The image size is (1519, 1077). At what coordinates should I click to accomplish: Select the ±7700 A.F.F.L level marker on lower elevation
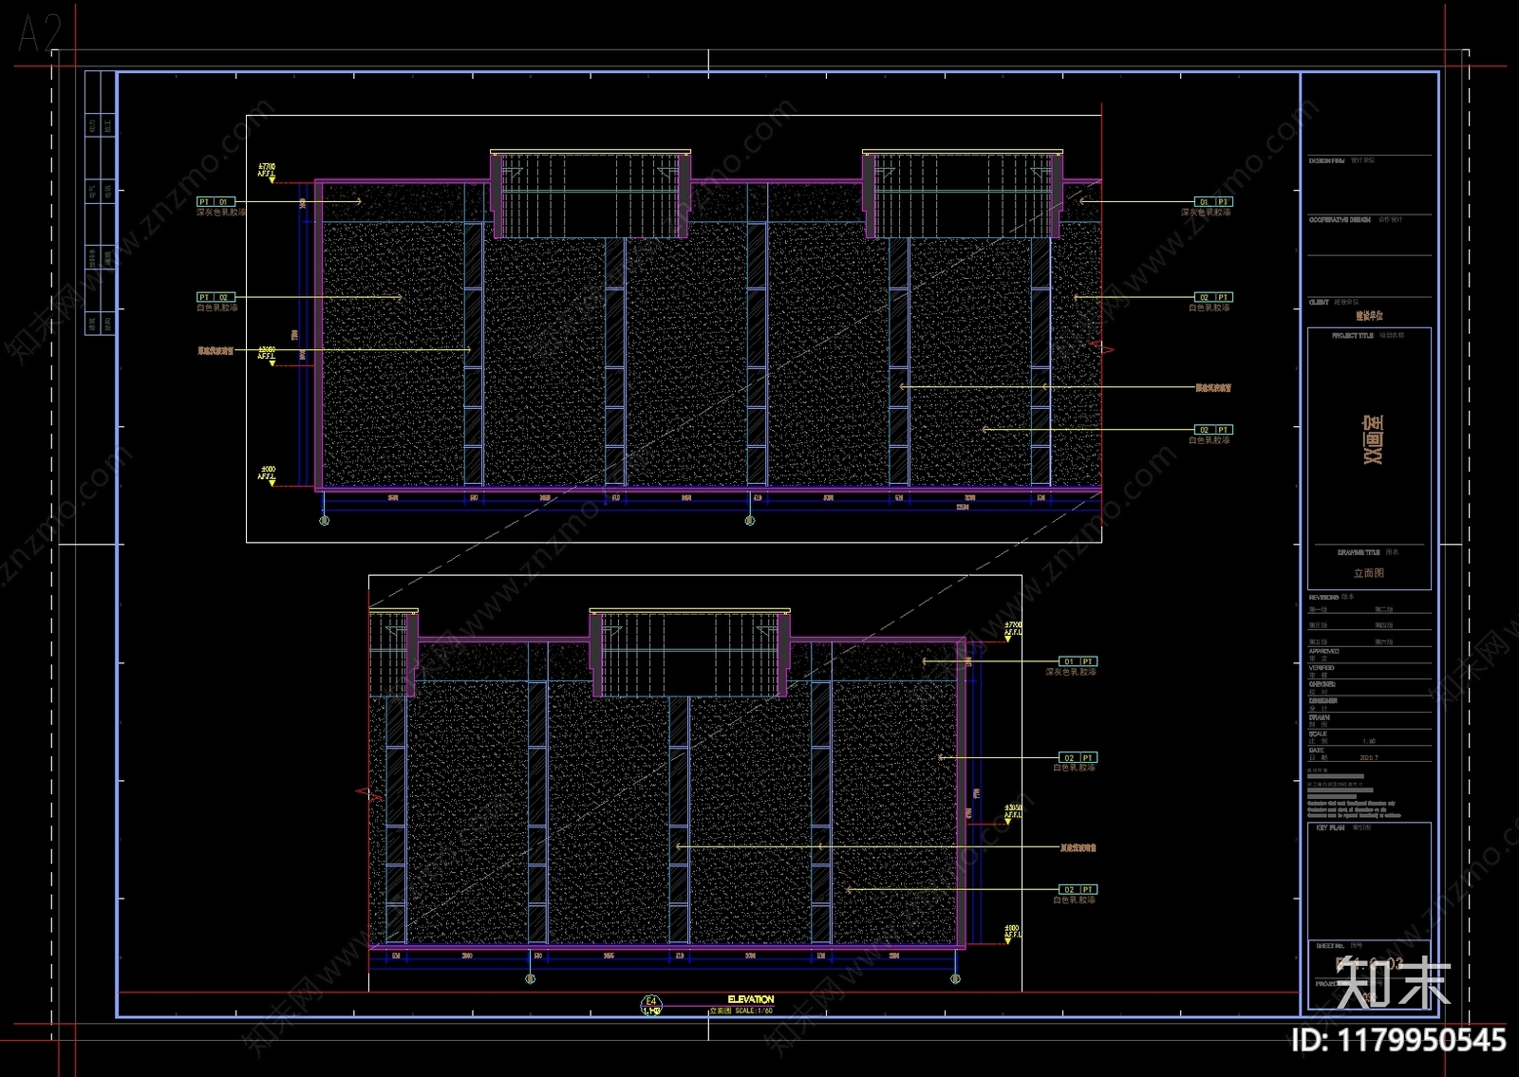click(1013, 630)
